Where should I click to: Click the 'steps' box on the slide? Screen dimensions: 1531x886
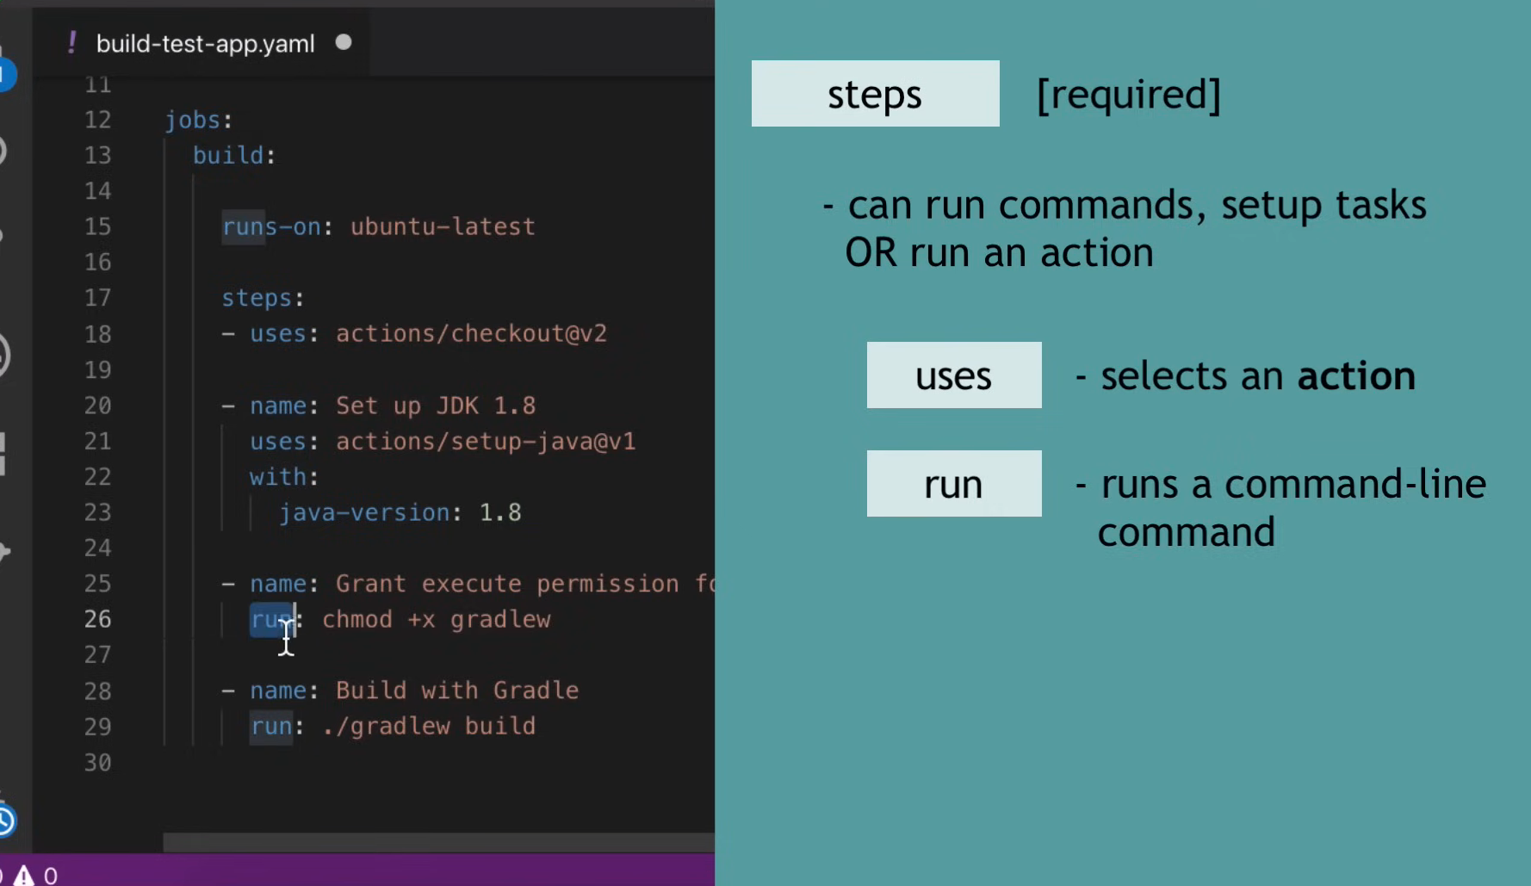875,94
